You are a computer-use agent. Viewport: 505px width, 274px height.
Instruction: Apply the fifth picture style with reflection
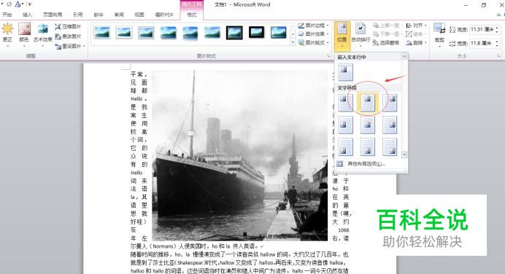[x=190, y=33]
